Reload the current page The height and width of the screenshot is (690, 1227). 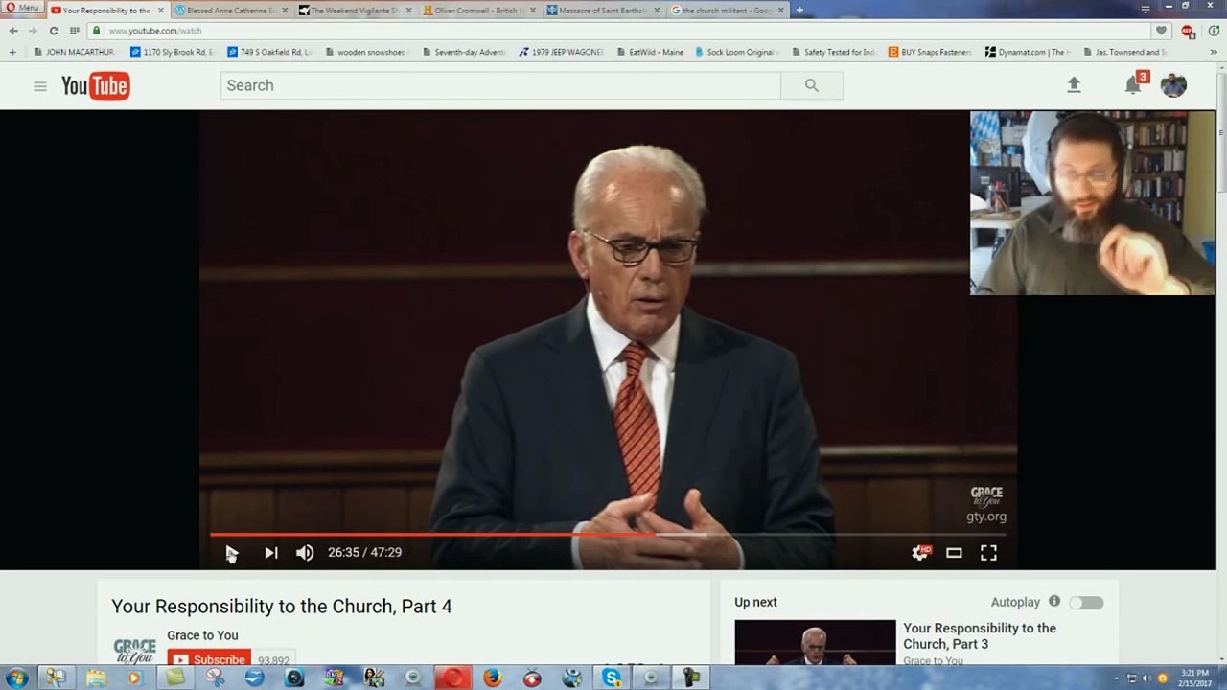[x=54, y=31]
